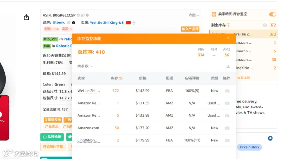Screen dimensions: 293x159
Task: Select the Wei Jie Z... inventory row
Action: pyautogui.click(x=244, y=34)
